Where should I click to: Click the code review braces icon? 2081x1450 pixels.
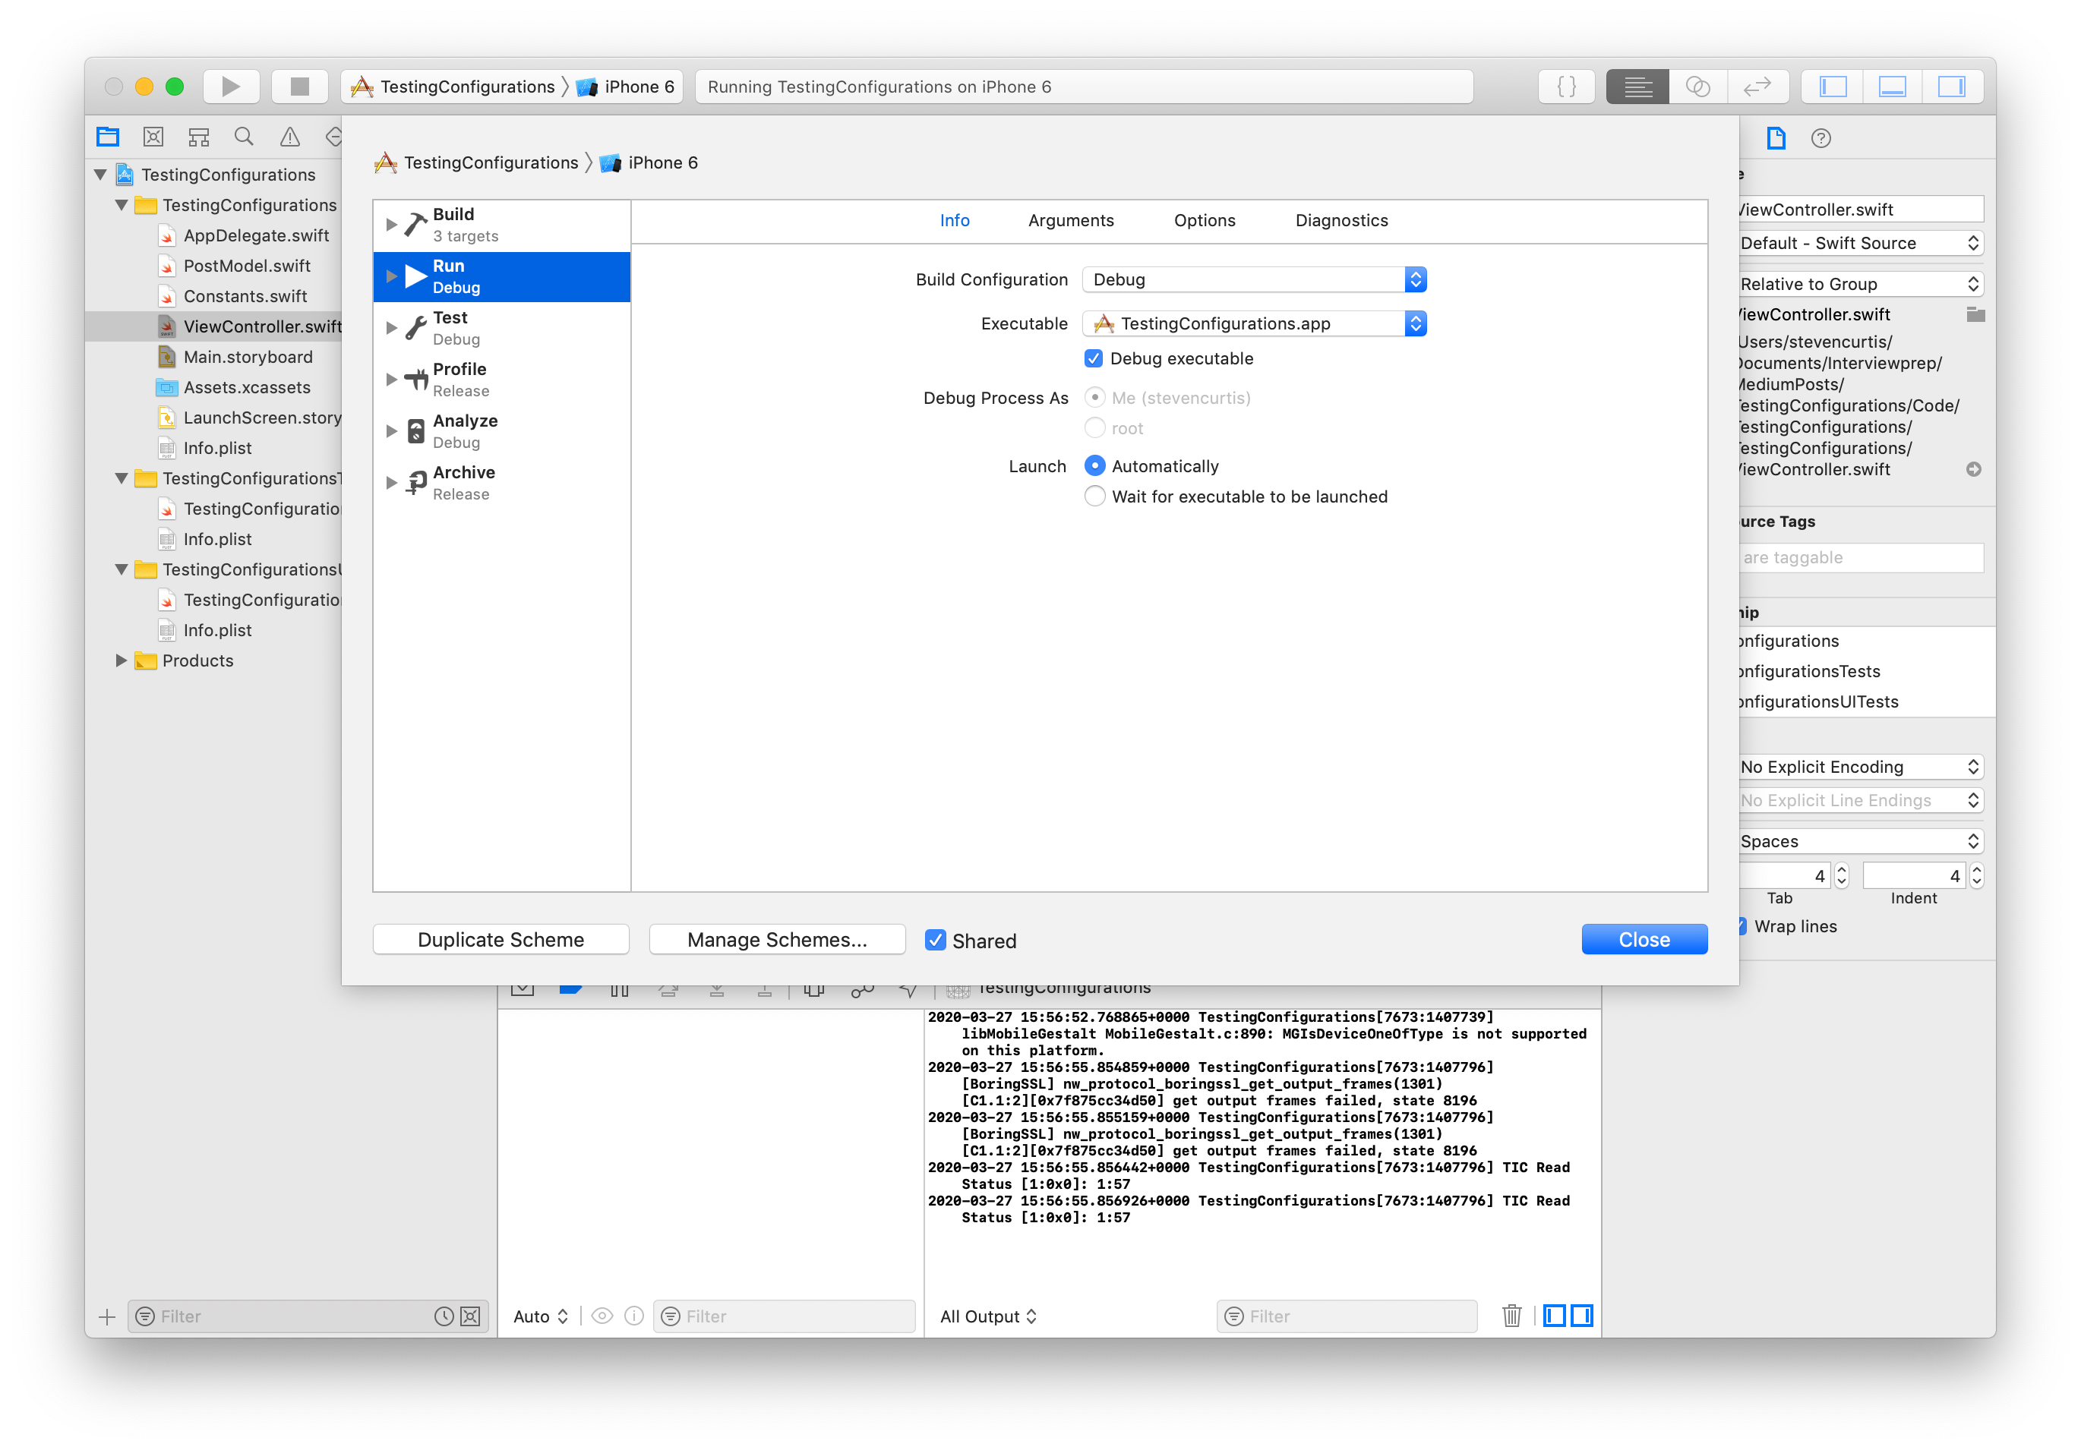tap(1565, 87)
